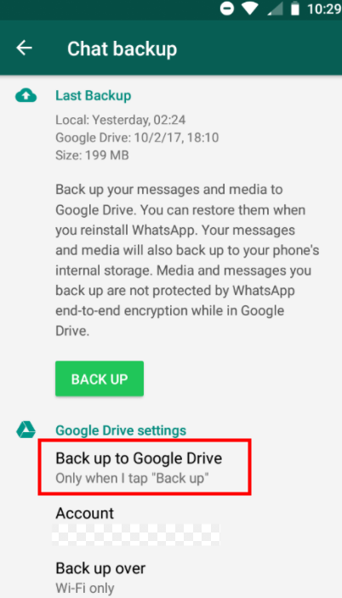This screenshot has width=342, height=598.
Task: Tap the 'Only when I tap Back up' option
Action: pos(133,478)
